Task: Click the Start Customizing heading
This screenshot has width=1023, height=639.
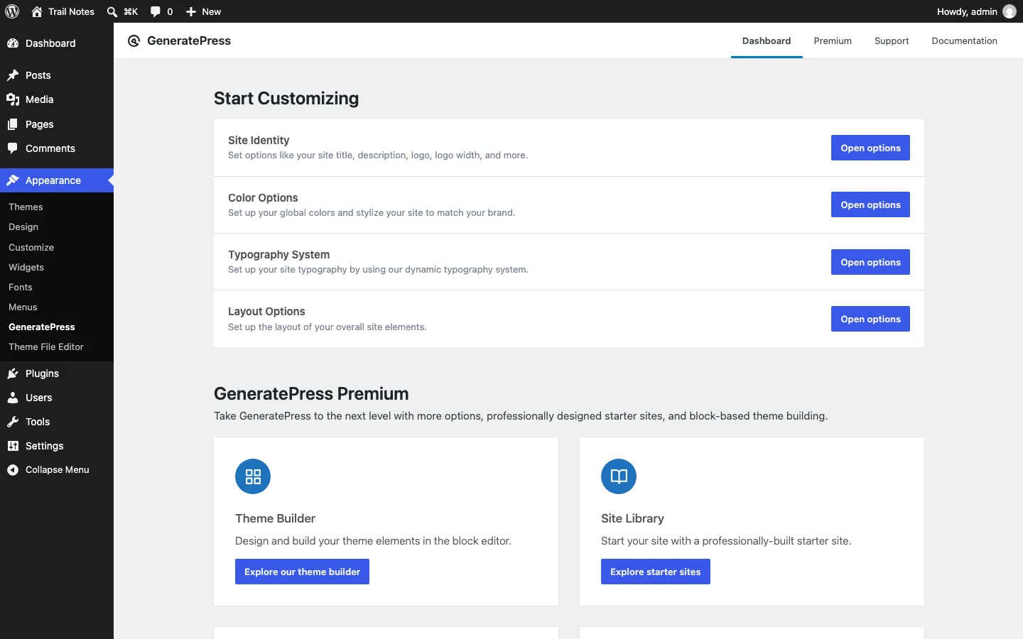Action: (x=286, y=98)
